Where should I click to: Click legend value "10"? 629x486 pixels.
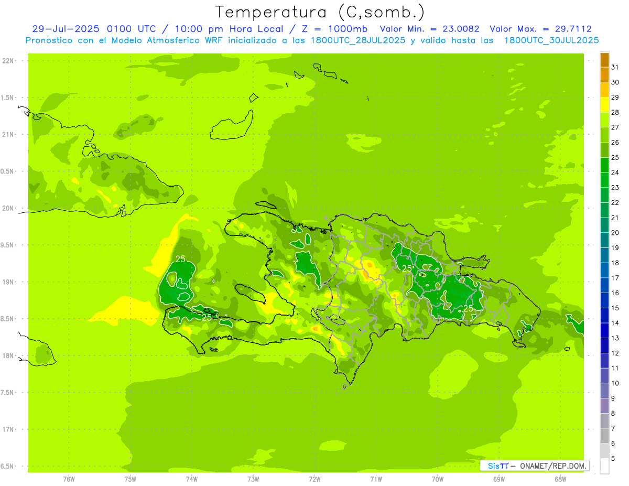615,383
